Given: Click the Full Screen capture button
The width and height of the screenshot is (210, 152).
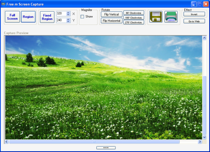Looking at the screenshot, I should point(12,17).
